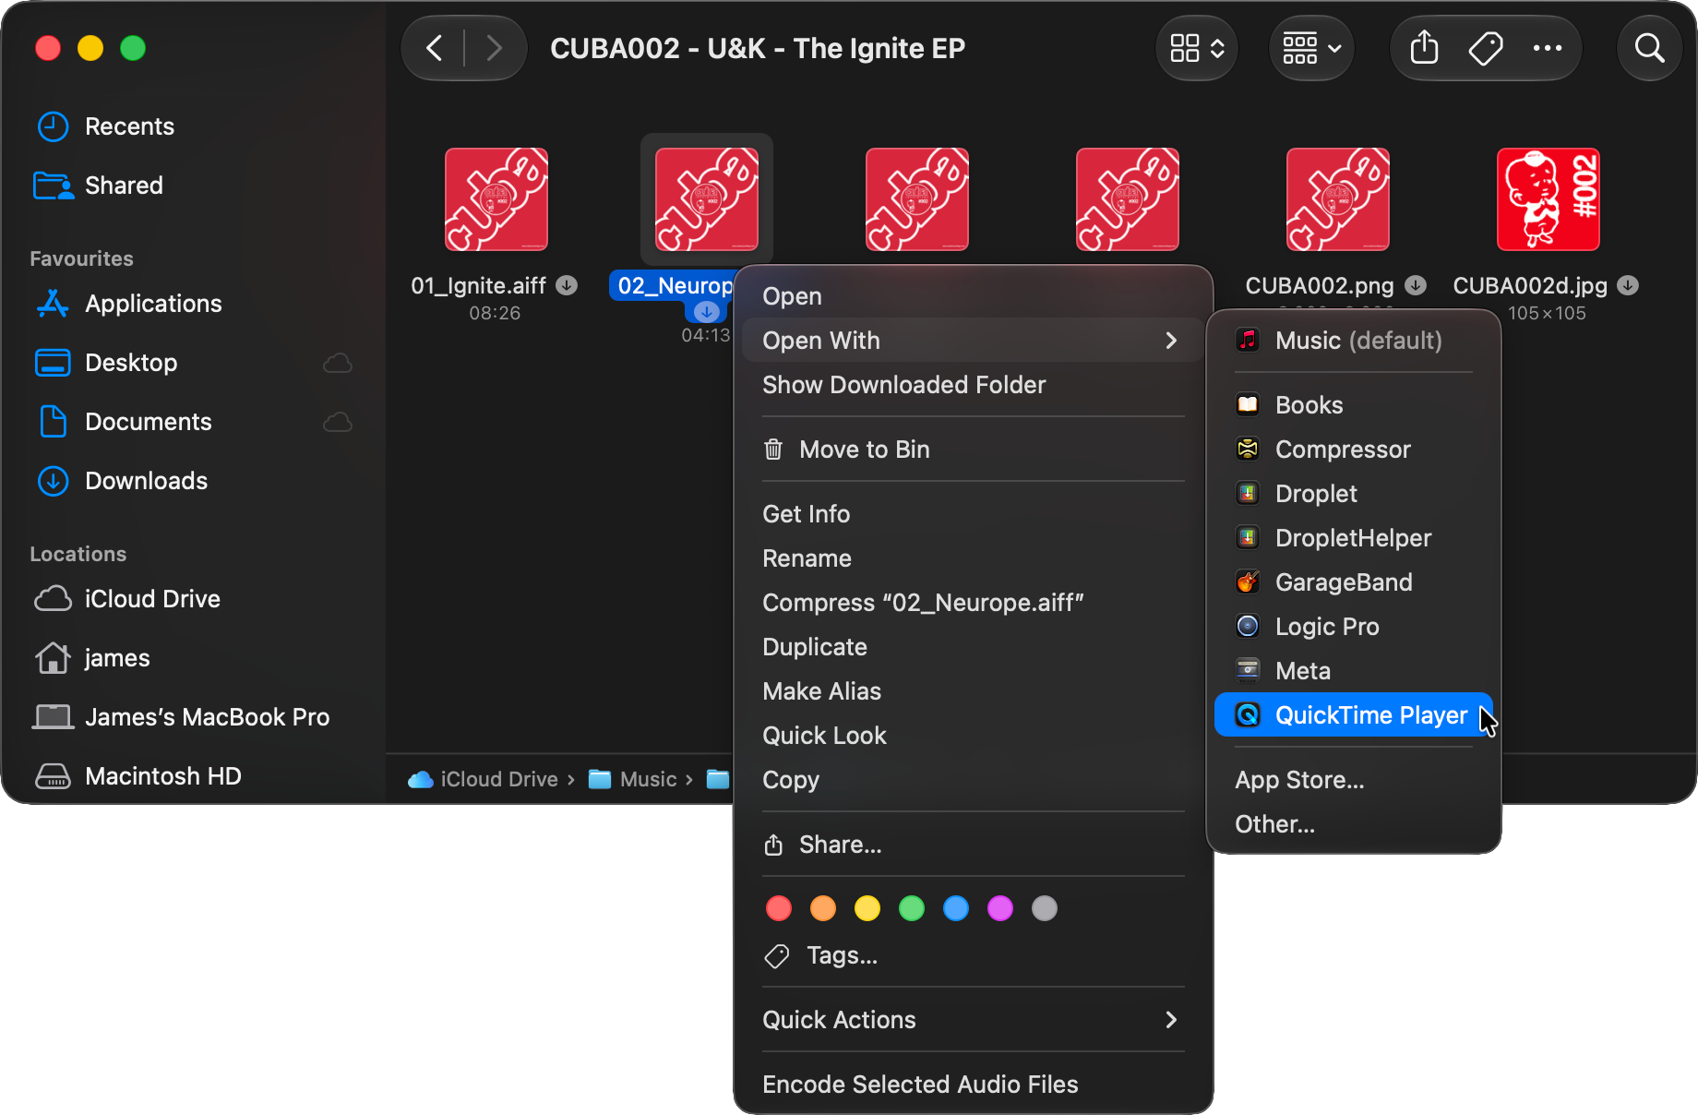Select the CUBA002.png file thumbnail
The image size is (1698, 1115).
[x=1338, y=199]
